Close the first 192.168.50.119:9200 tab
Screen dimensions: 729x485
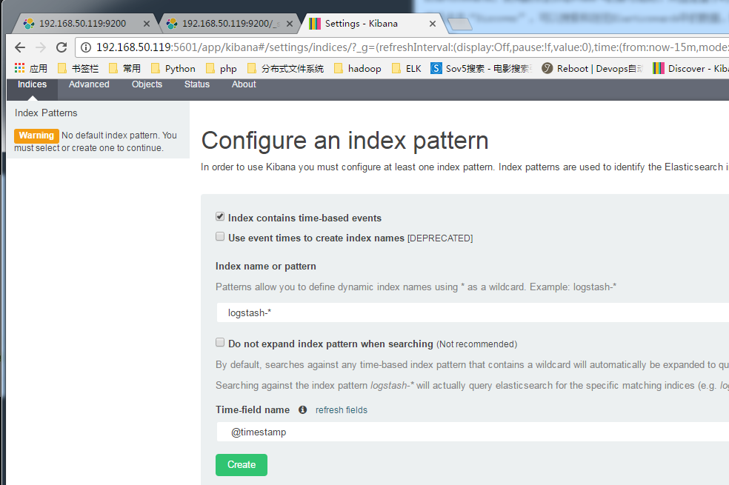[x=147, y=23]
